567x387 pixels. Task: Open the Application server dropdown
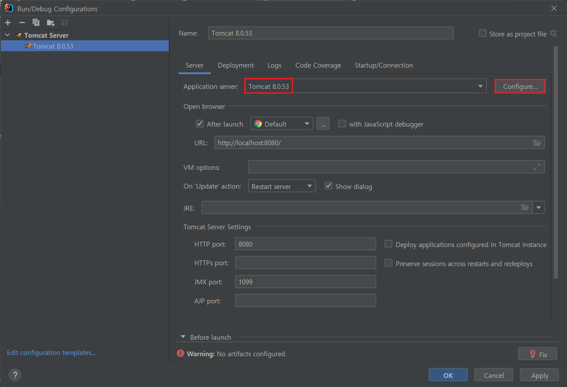[480, 86]
